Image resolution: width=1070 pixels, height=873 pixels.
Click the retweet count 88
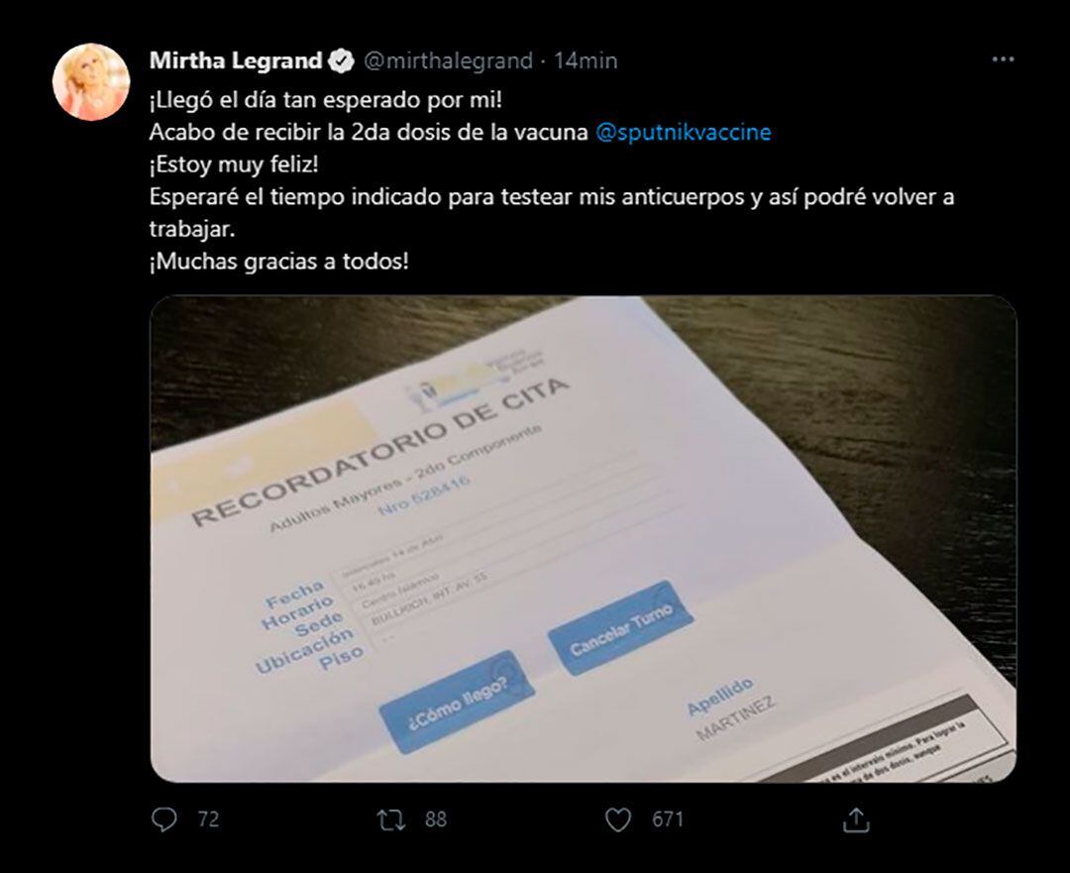[x=436, y=819]
